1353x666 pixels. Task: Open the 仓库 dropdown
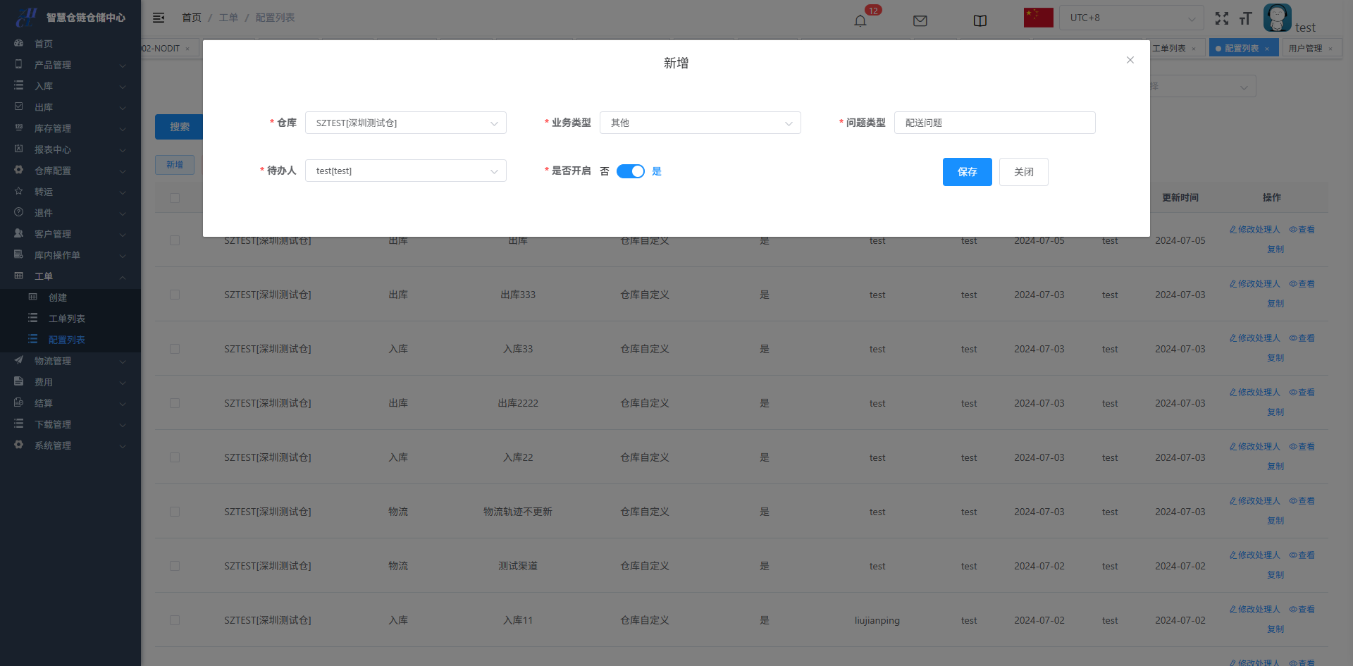[405, 123]
